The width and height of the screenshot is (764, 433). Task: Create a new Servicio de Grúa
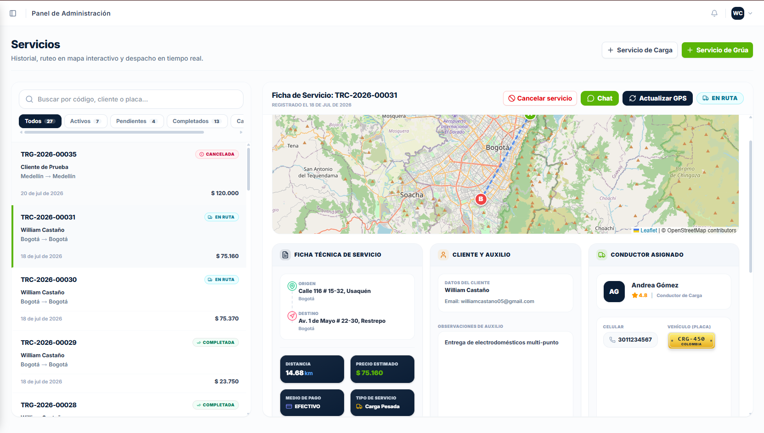point(717,50)
